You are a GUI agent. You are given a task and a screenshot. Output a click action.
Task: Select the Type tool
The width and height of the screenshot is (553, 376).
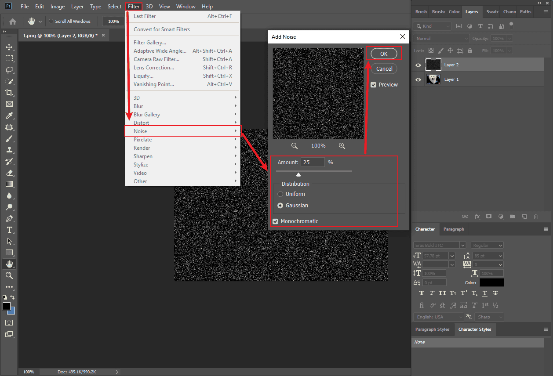point(9,230)
